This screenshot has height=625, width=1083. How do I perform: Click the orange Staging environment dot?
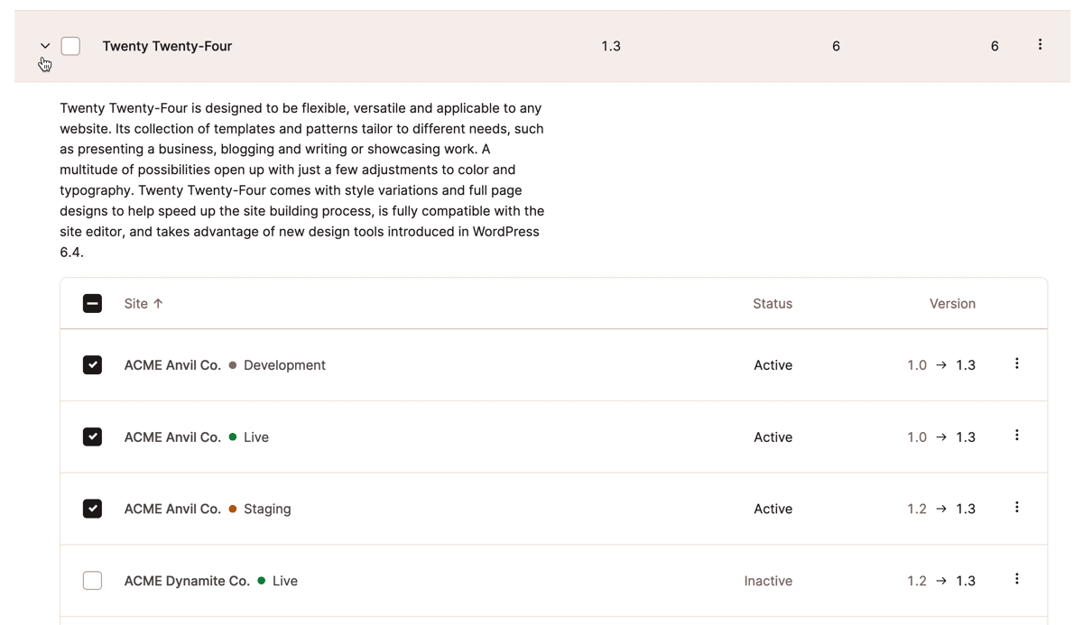coord(233,510)
